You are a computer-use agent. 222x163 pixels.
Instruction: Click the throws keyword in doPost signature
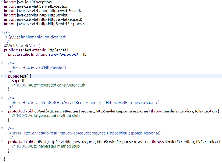click(x=158, y=142)
